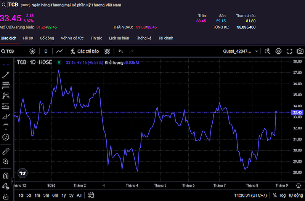Select the Fibonacci retracement tool
Viewport: 305px width, 201px height.
6,85
